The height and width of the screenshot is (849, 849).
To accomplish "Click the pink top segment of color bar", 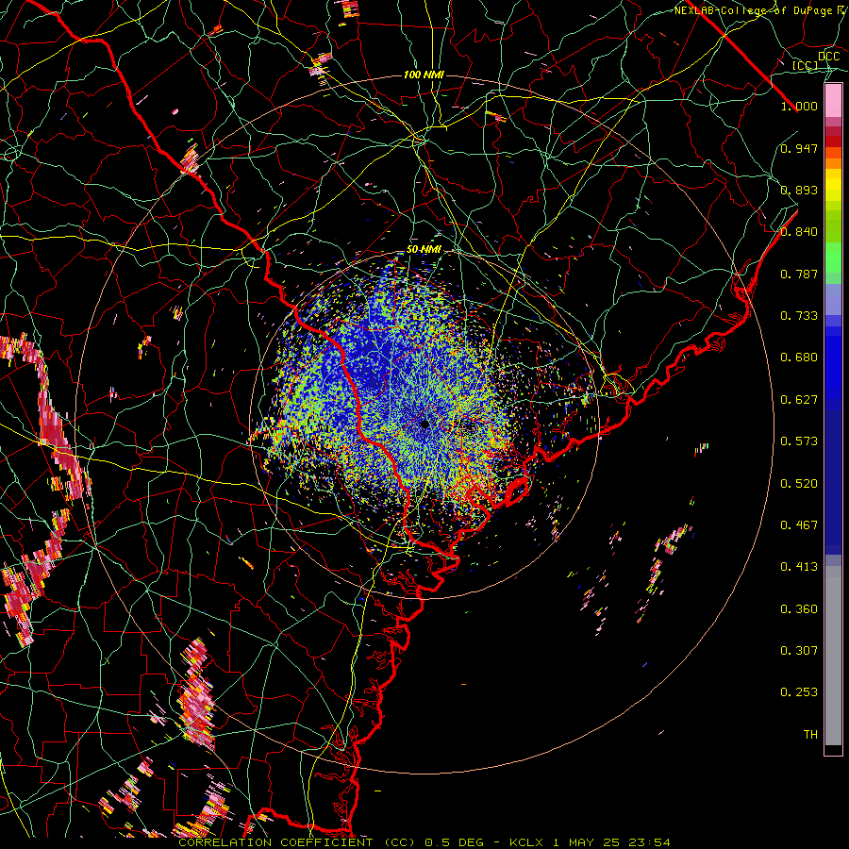I will point(833,101).
